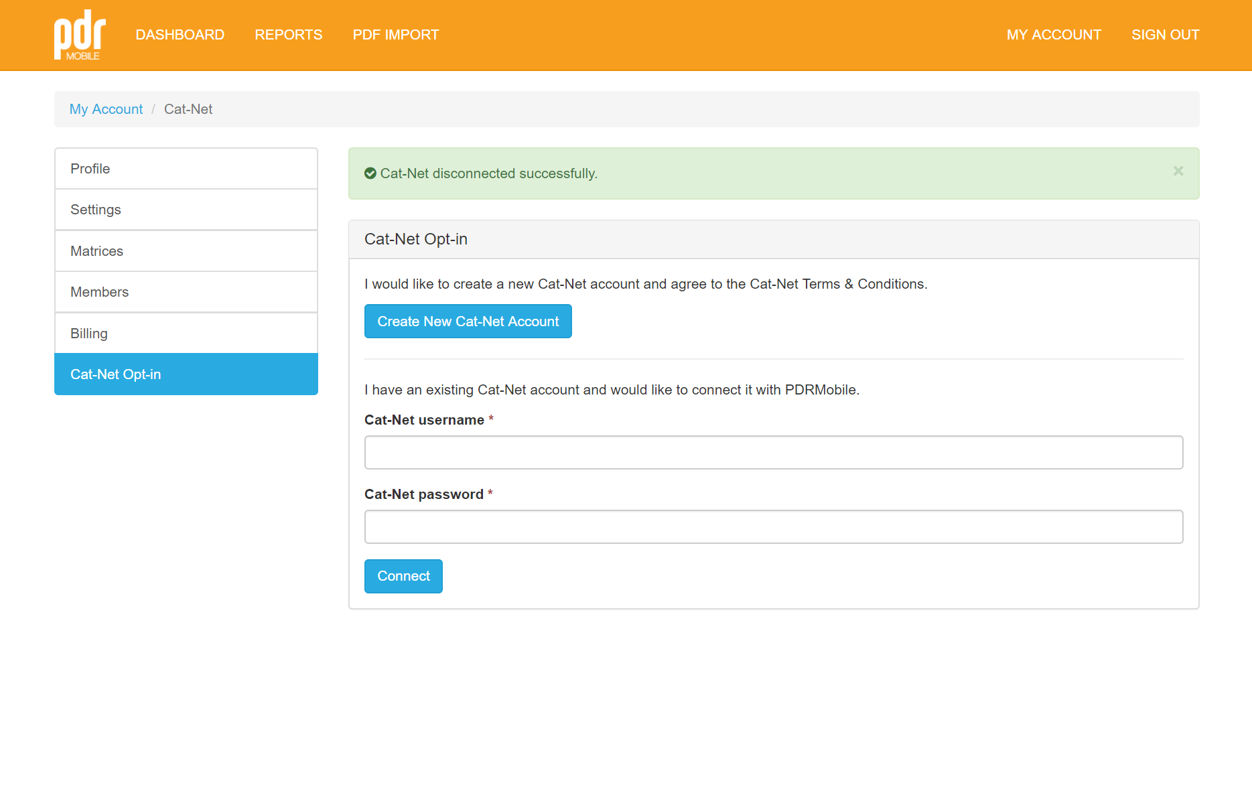Click the Cat-Net breadcrumb text
The width and height of the screenshot is (1252, 791).
click(188, 109)
